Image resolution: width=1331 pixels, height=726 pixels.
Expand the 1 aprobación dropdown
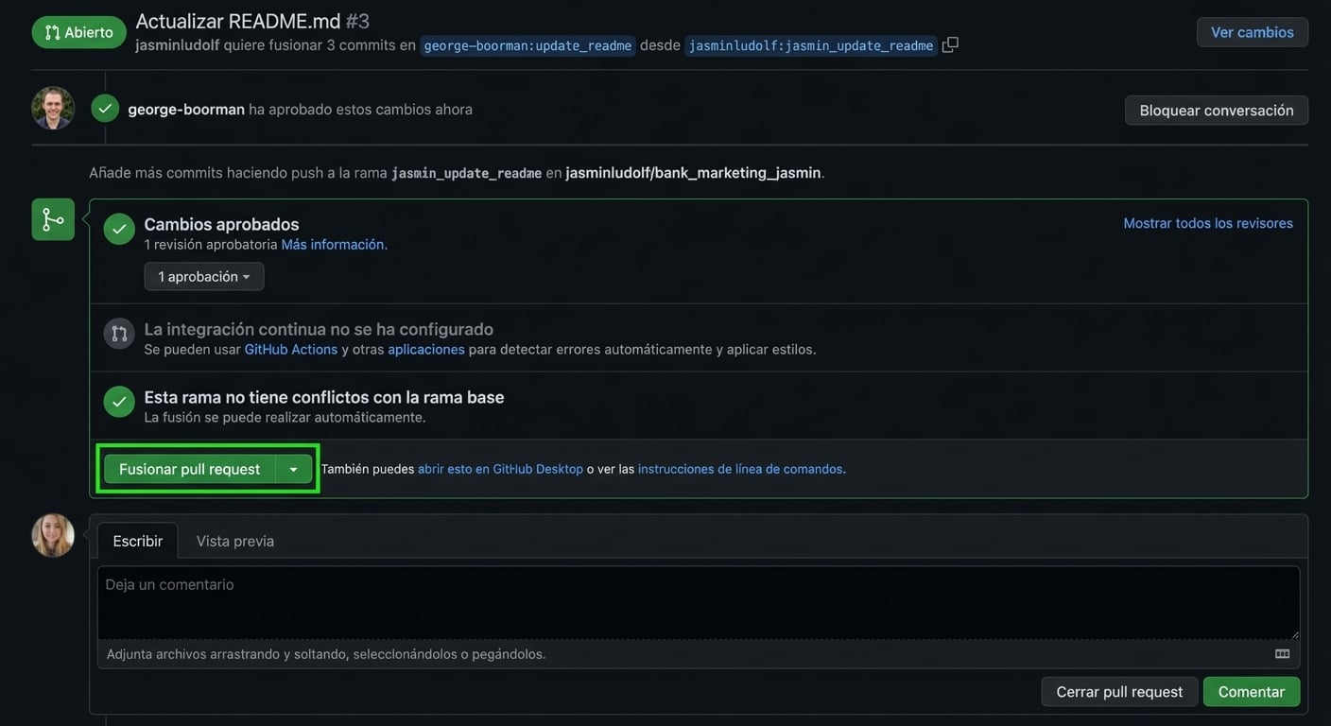pyautogui.click(x=204, y=276)
